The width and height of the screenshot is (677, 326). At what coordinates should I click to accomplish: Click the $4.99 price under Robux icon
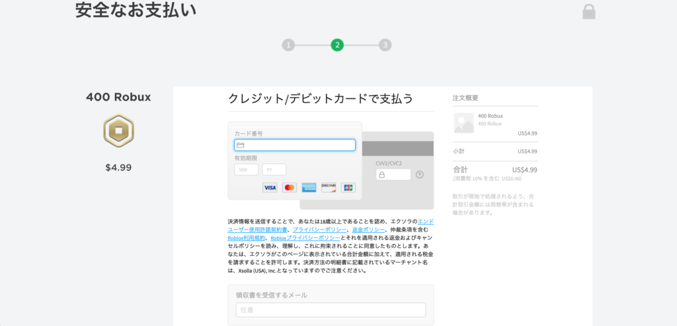(x=118, y=167)
